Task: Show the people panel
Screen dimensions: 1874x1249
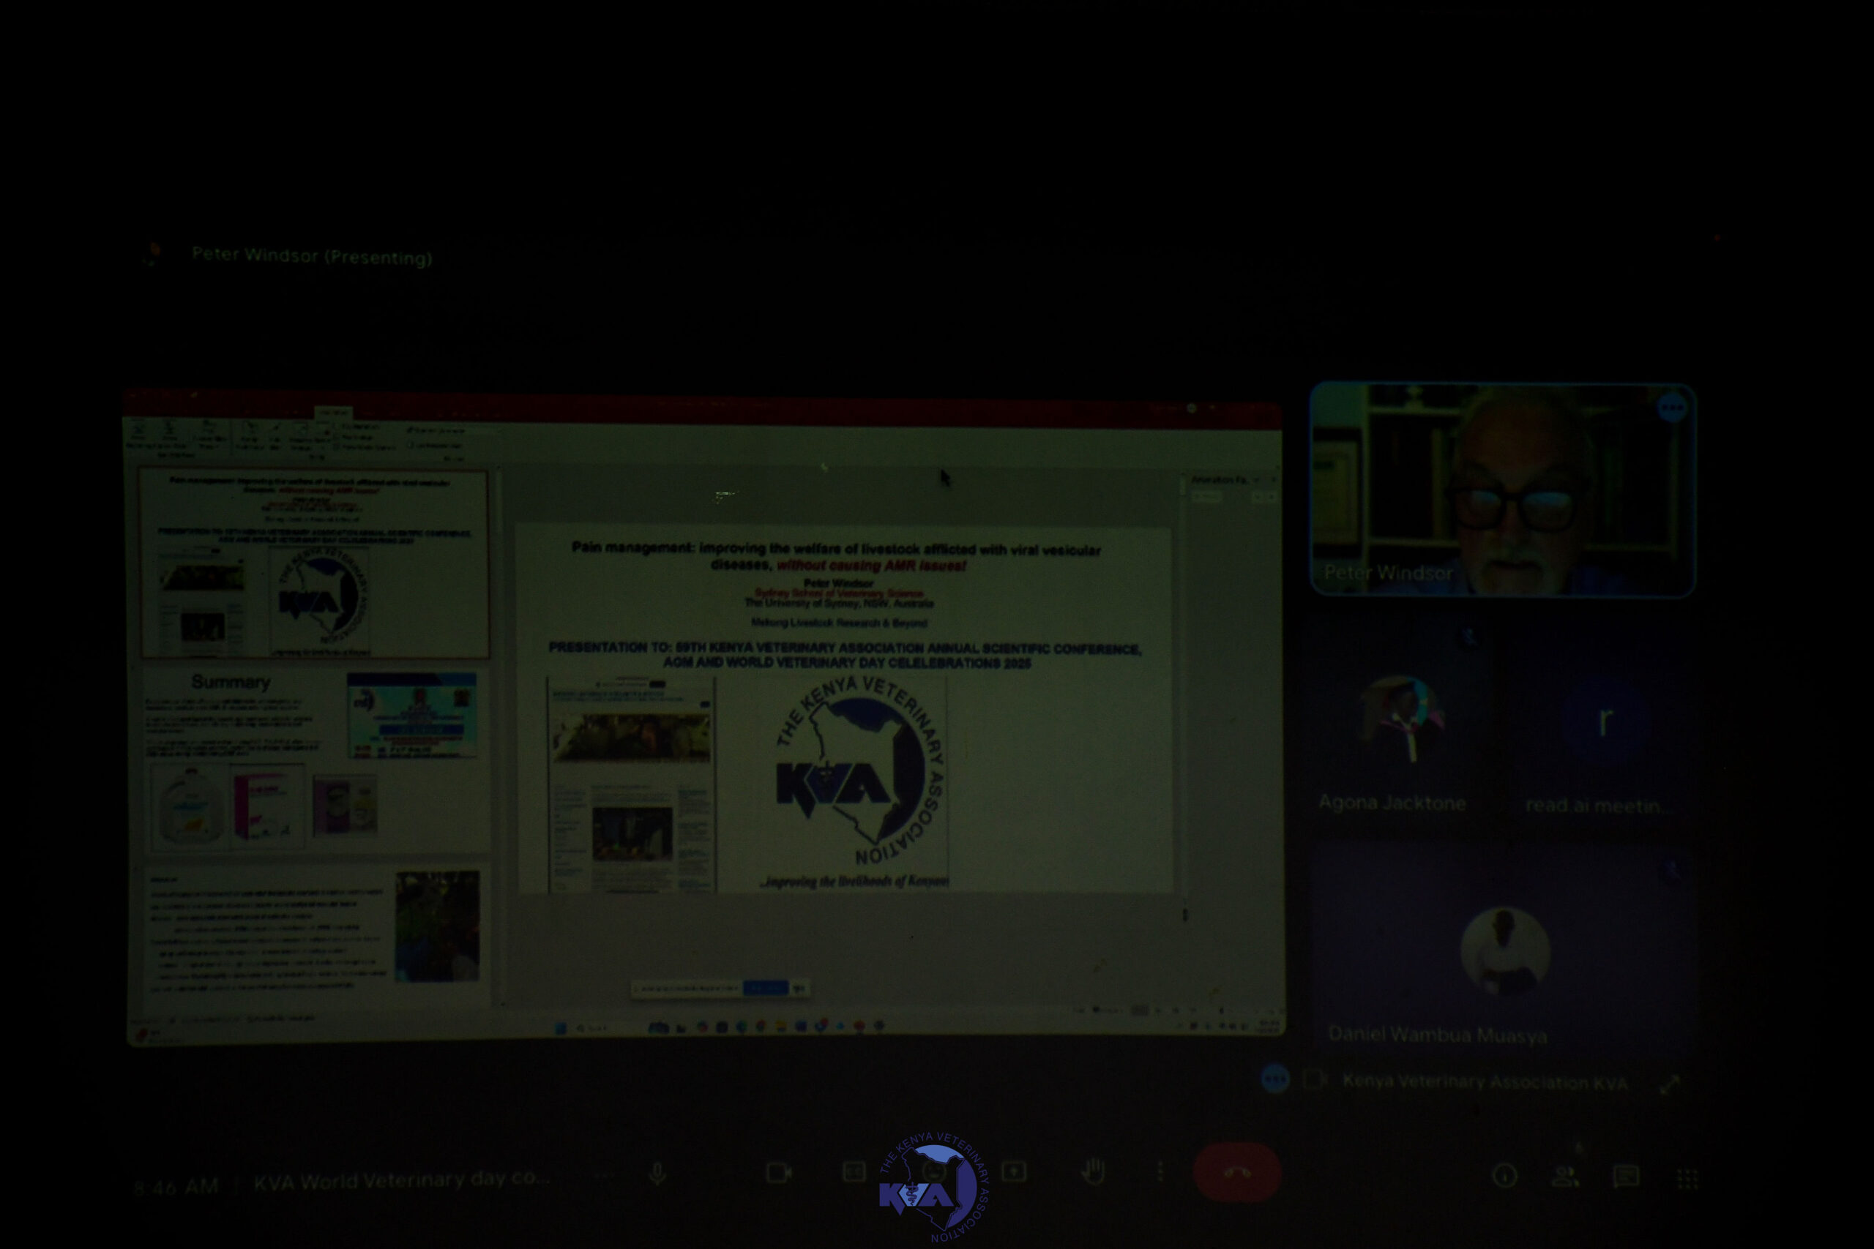Action: pyautogui.click(x=1565, y=1176)
